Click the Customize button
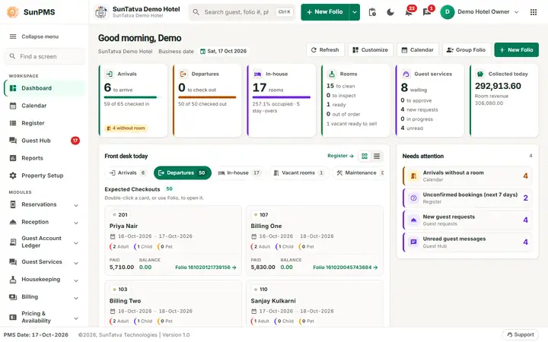548x342 pixels. coord(370,50)
